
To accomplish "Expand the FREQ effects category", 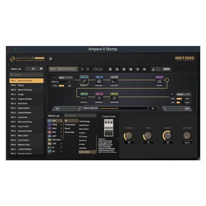I will tap(55, 125).
